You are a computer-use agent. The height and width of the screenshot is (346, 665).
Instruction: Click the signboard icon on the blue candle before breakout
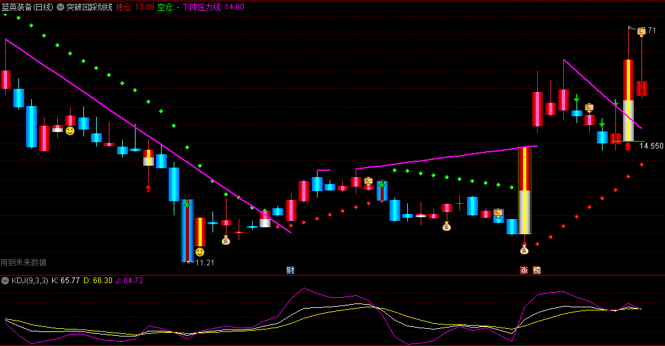498,213
